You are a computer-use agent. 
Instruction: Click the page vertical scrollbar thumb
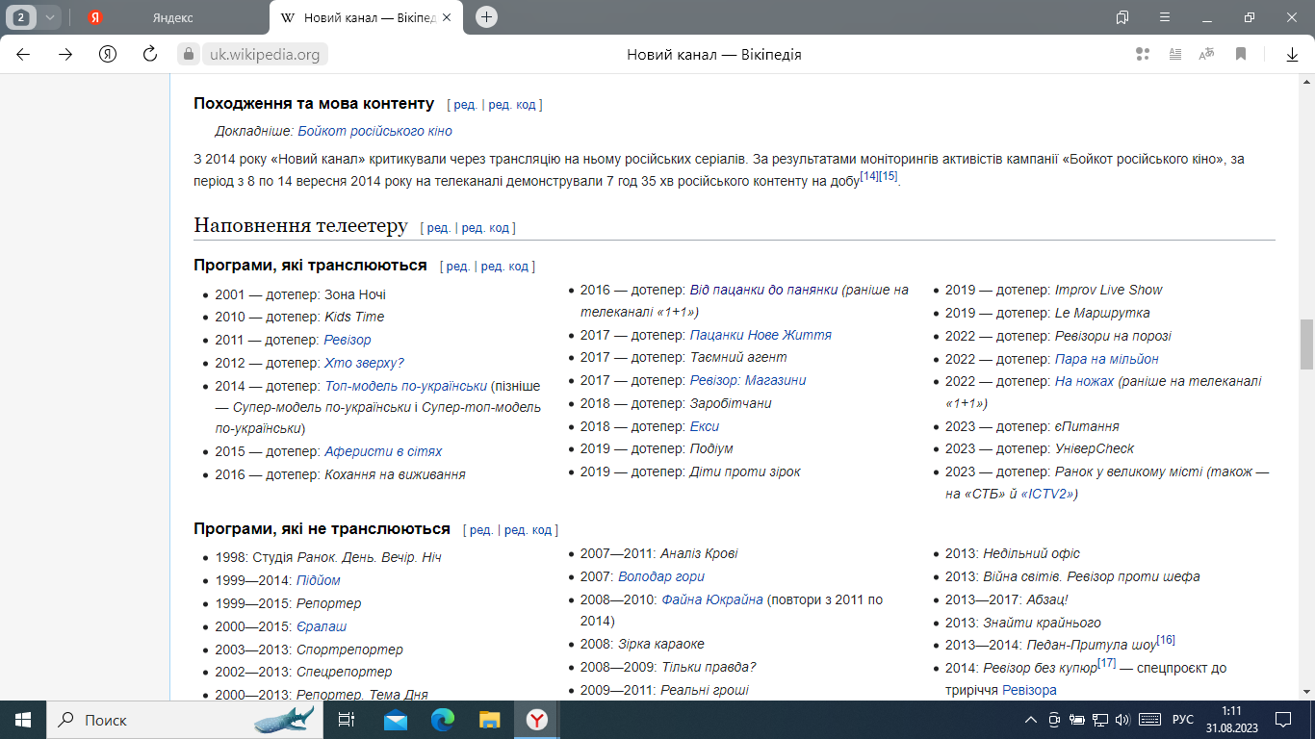coord(1306,344)
